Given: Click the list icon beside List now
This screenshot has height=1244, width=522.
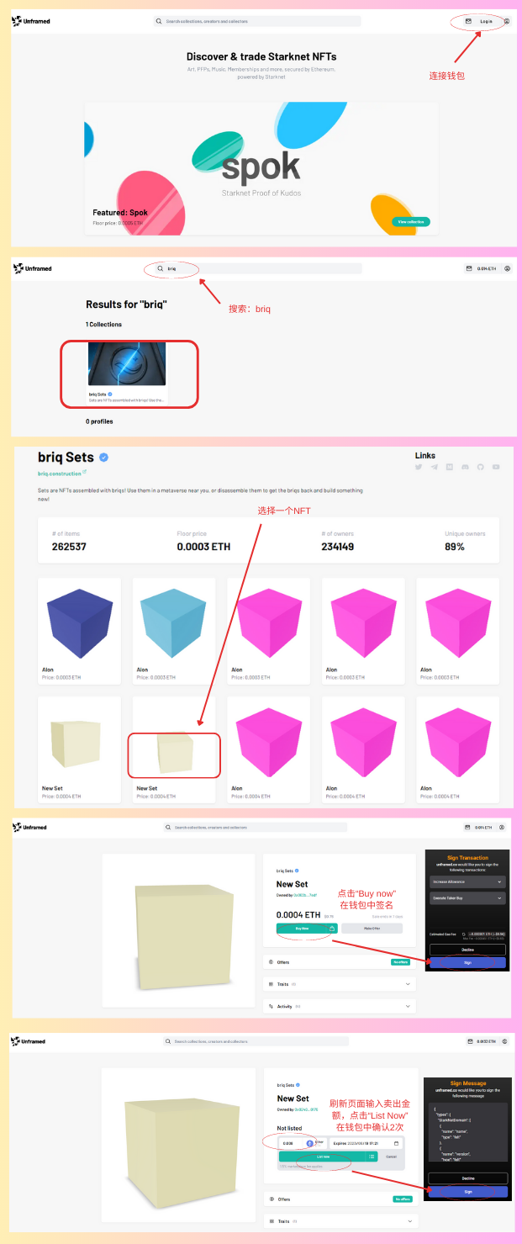Looking at the screenshot, I should (x=372, y=1157).
